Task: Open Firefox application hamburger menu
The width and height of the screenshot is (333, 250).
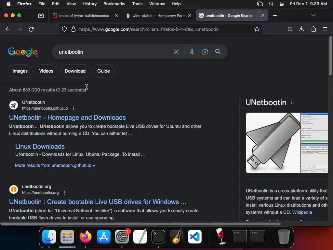Action: [325, 29]
